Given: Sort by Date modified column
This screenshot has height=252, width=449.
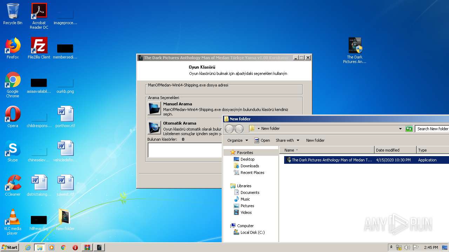Looking at the screenshot, I should point(395,150).
